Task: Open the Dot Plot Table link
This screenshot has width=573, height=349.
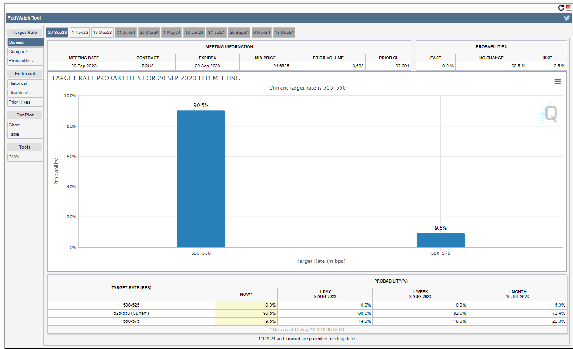Action: click(25, 134)
